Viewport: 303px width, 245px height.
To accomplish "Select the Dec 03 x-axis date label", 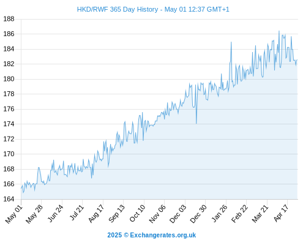I will [178, 214].
